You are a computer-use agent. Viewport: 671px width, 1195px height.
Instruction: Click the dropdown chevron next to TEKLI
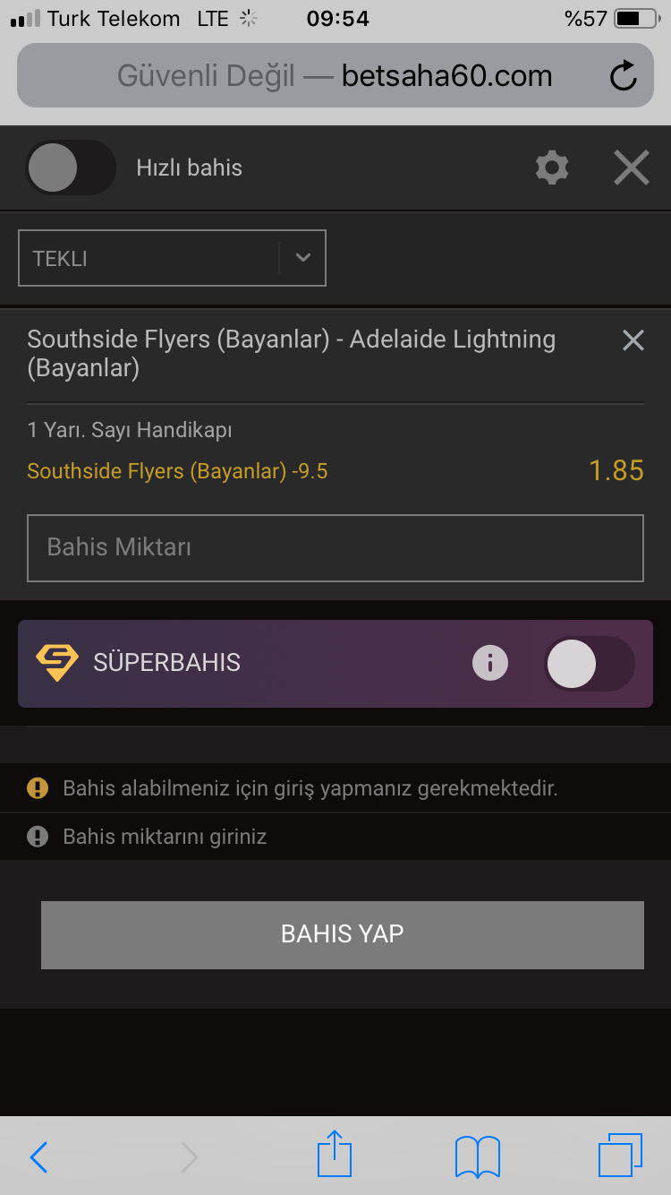[303, 258]
